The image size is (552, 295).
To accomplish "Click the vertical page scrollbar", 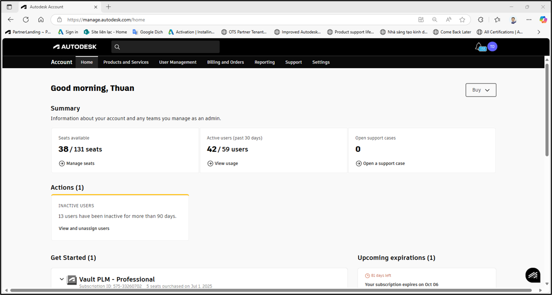I will [547, 109].
